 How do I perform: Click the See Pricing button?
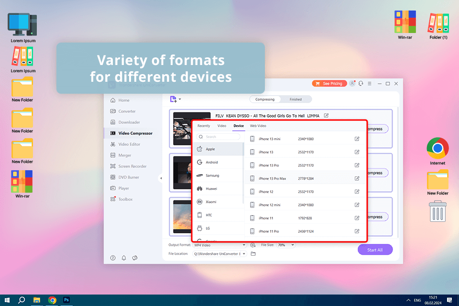click(329, 84)
